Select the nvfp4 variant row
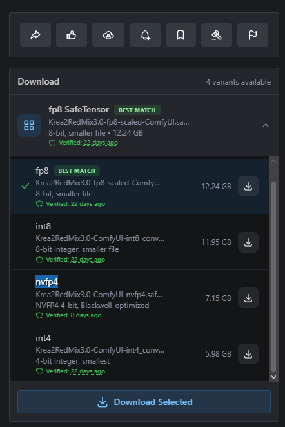The image size is (285, 427). pyautogui.click(x=139, y=298)
